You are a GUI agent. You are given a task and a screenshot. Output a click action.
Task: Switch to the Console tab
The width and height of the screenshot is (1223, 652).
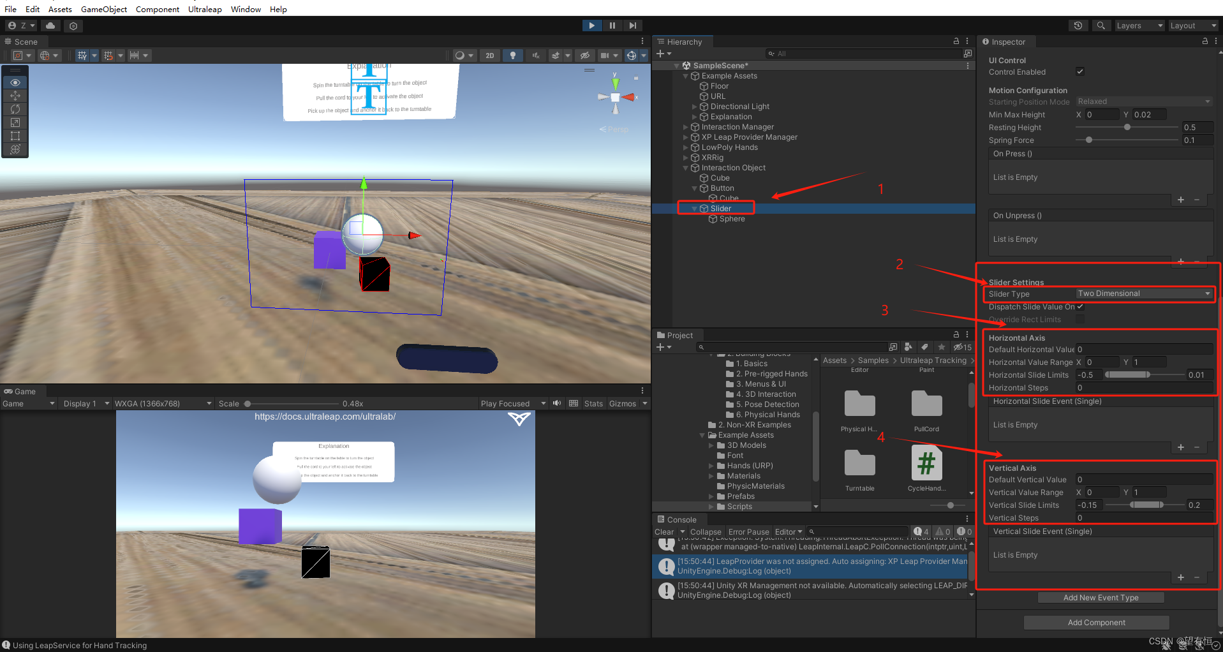click(676, 519)
